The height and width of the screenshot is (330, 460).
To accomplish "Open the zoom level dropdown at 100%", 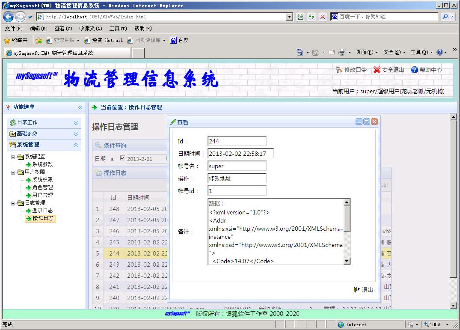I will point(448,324).
